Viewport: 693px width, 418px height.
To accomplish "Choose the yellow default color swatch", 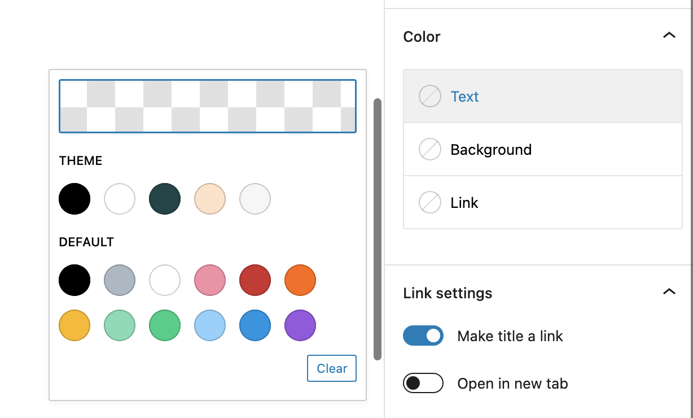I will click(74, 325).
